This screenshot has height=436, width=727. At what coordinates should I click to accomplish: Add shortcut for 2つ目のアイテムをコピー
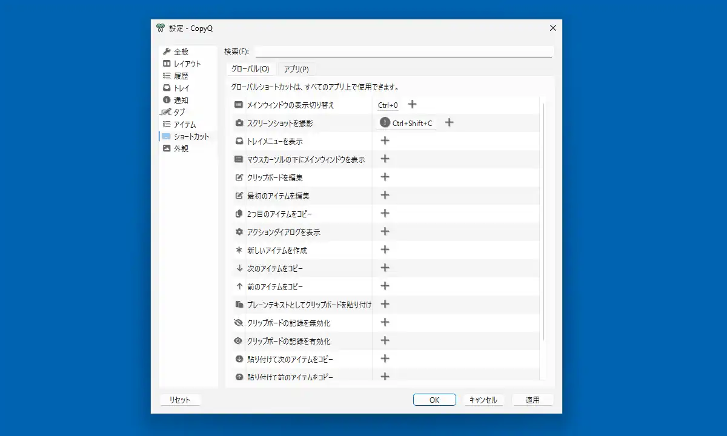pos(385,214)
